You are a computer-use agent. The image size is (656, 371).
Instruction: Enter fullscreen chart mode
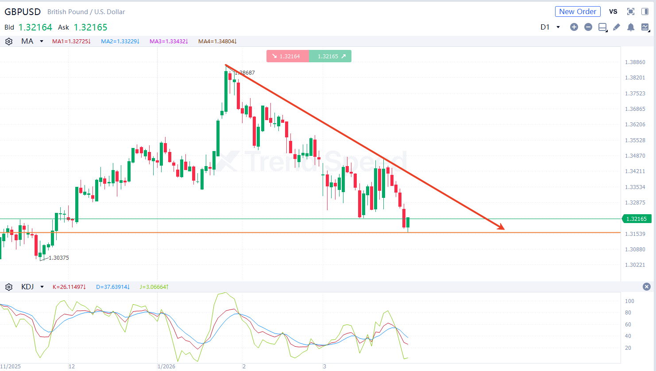tap(631, 11)
